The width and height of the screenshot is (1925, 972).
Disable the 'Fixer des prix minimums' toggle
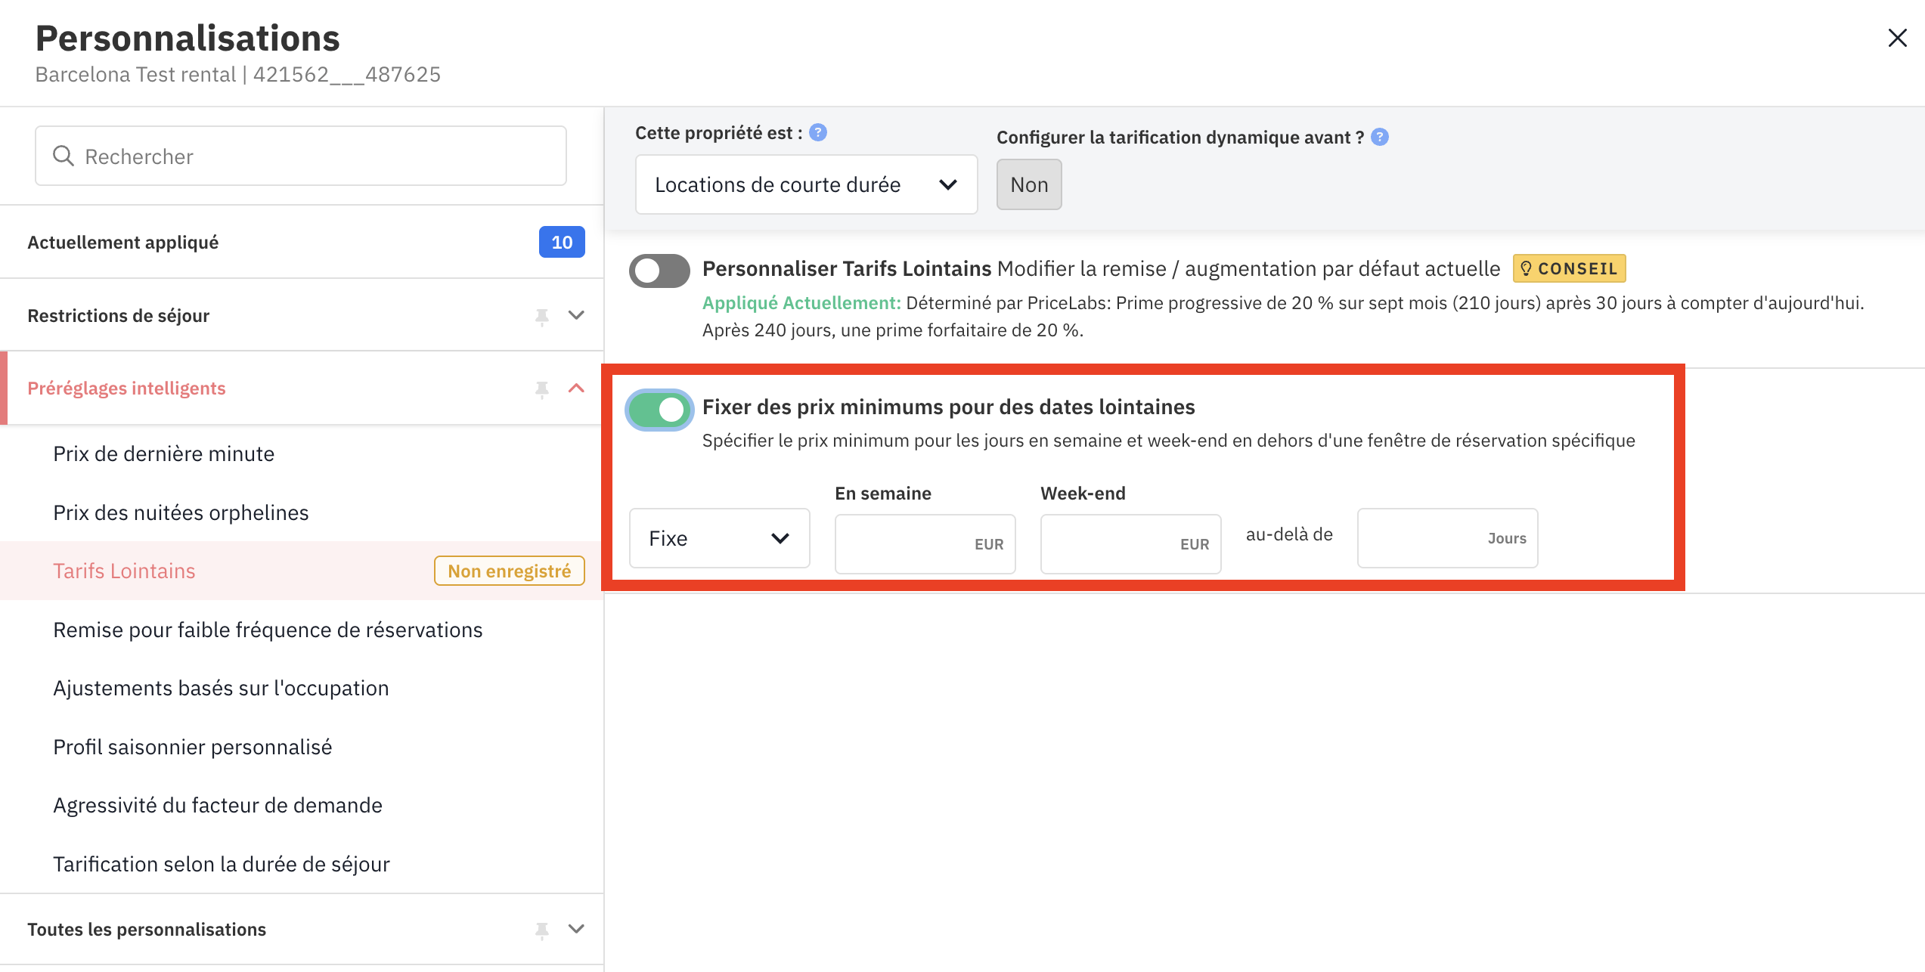coord(659,410)
